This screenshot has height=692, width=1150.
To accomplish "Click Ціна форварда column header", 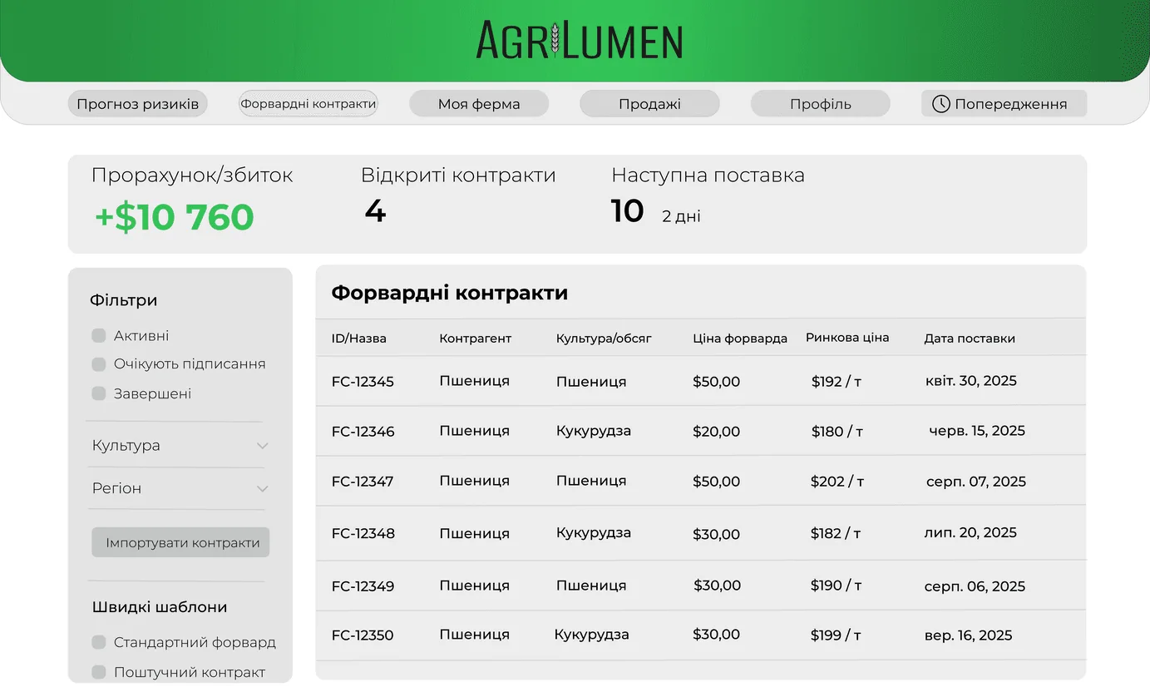I will [x=740, y=339].
